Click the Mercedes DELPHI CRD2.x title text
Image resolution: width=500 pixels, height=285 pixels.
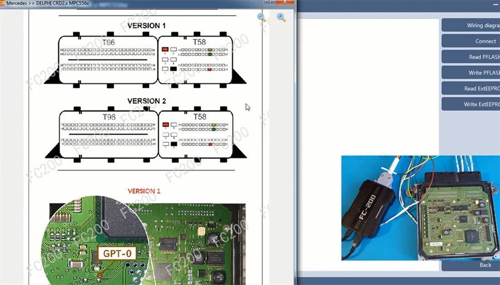[x=48, y=3]
